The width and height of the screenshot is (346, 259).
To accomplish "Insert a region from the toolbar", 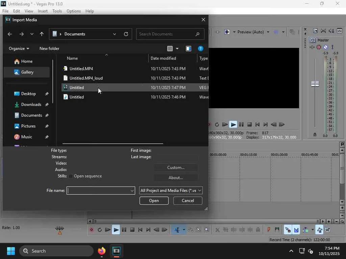I will click(x=277, y=230).
